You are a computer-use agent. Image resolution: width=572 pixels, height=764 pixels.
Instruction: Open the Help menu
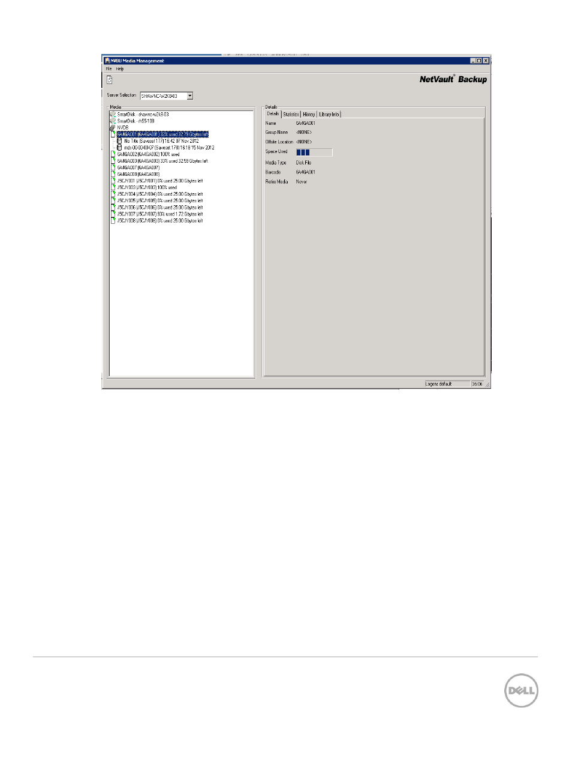coord(120,69)
